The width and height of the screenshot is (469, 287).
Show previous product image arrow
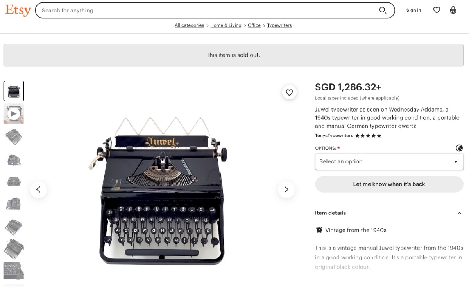click(x=38, y=190)
